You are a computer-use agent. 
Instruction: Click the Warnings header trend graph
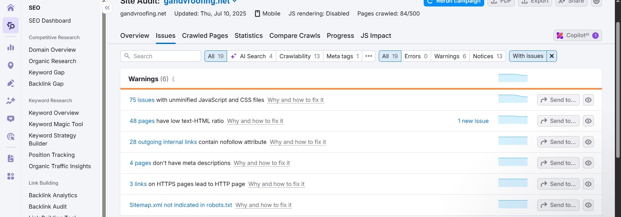coord(513,78)
